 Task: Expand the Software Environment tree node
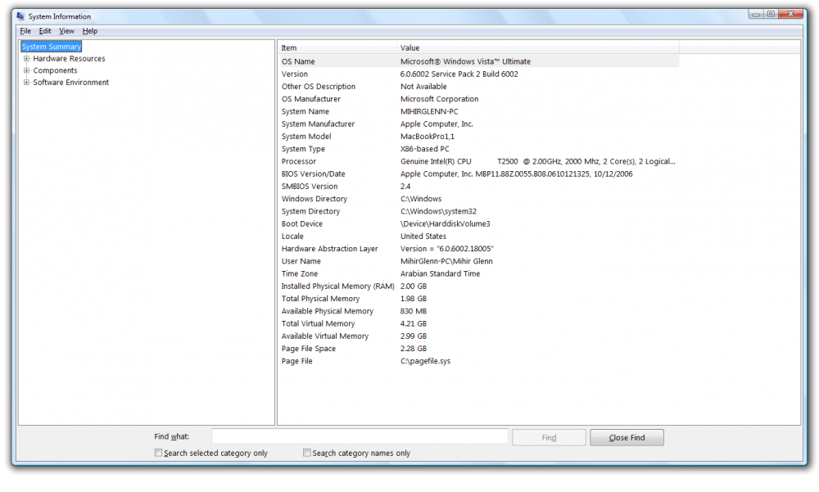point(26,83)
